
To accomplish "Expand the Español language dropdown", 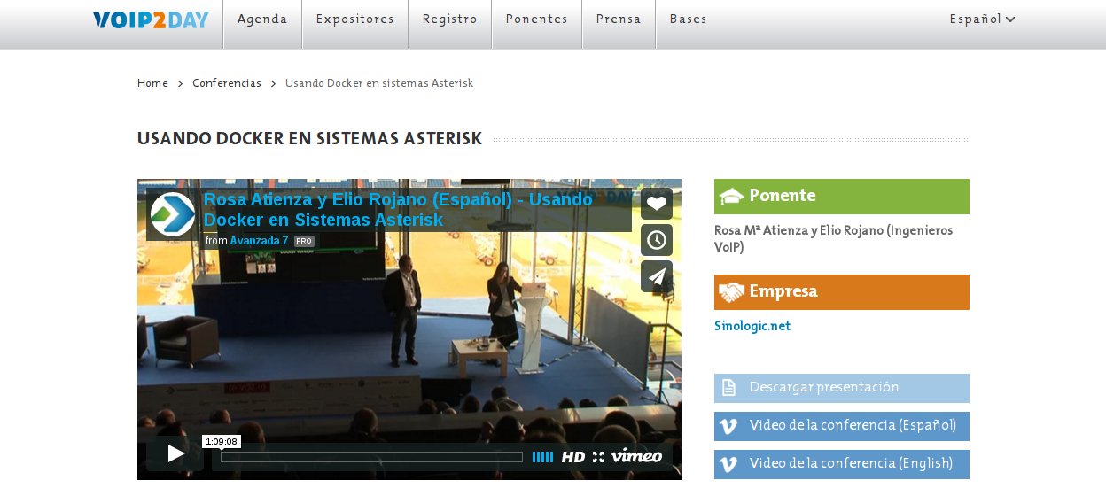I will [982, 19].
